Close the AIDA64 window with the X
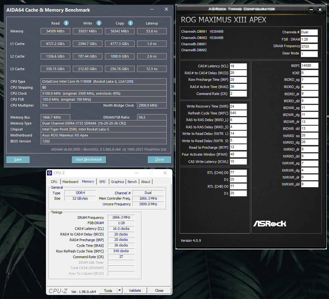Image resolution: width=329 pixels, height=299 pixels. pos(166,9)
